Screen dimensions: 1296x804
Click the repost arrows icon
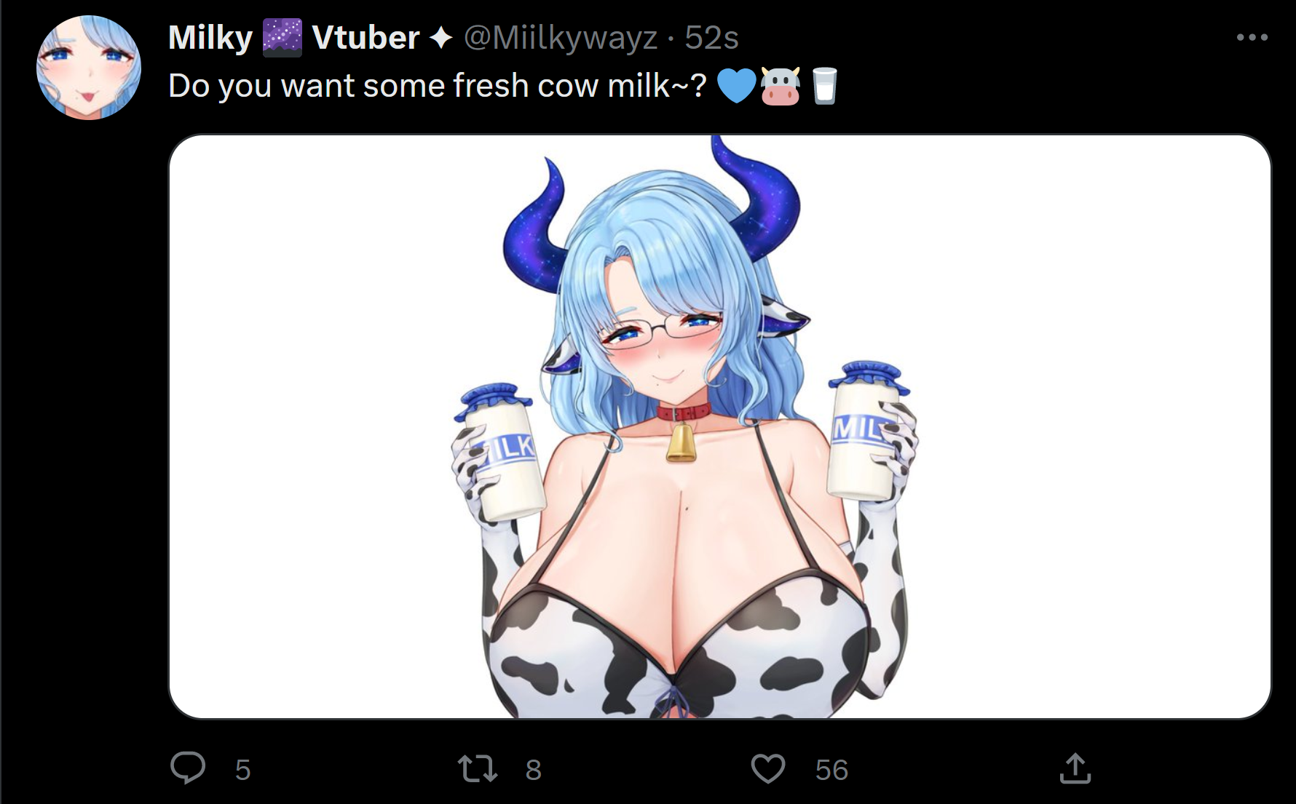coord(477,768)
